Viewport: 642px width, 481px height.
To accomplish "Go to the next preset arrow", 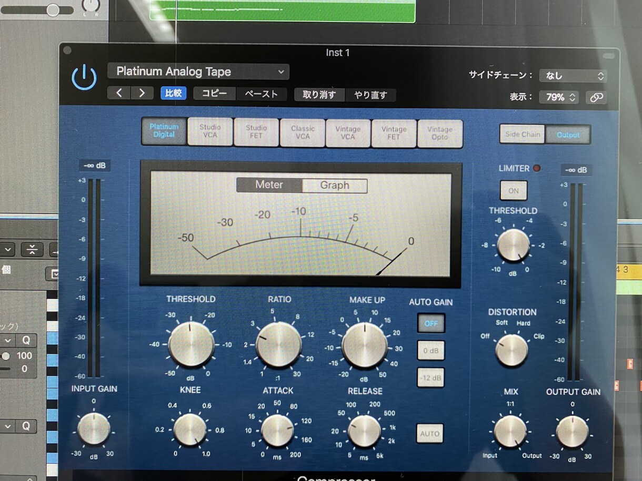I will pos(142,93).
